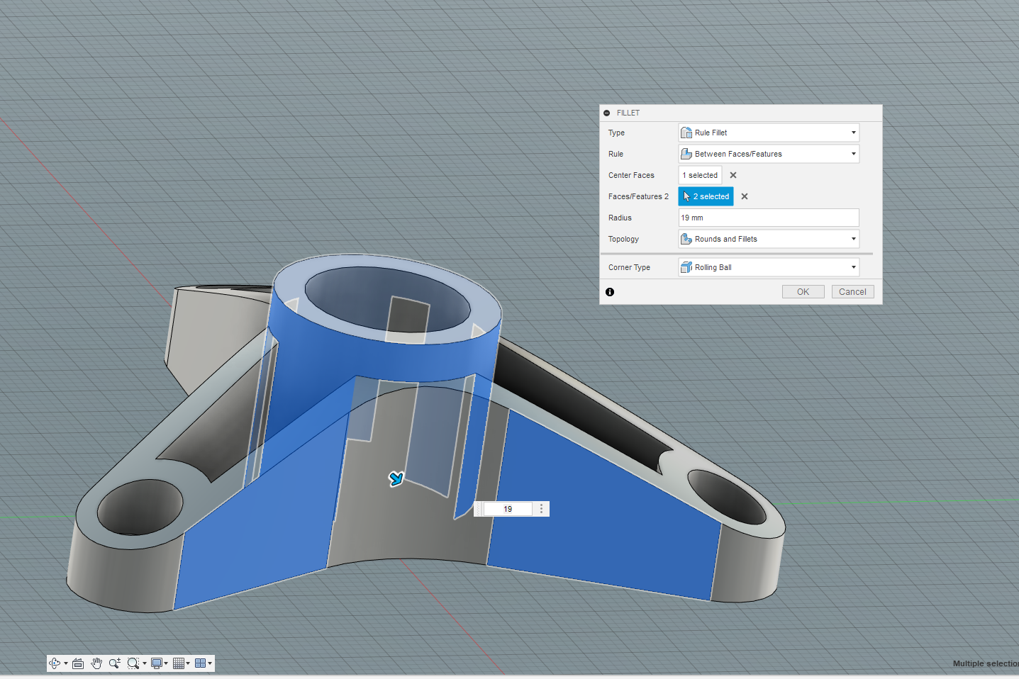The width and height of the screenshot is (1019, 679).
Task: Click the Radius field showing 19 mm
Action: (768, 218)
